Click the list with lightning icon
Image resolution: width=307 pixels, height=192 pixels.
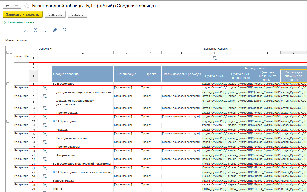65,30
